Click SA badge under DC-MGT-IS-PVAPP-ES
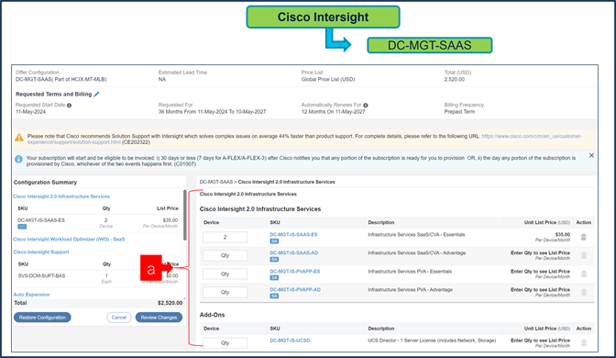 click(x=274, y=278)
